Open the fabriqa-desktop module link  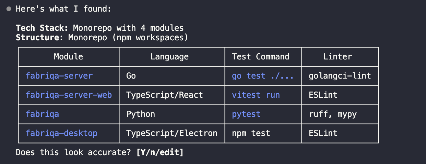point(62,133)
